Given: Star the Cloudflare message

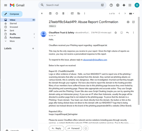Looking at the screenshot, I should [116, 33].
